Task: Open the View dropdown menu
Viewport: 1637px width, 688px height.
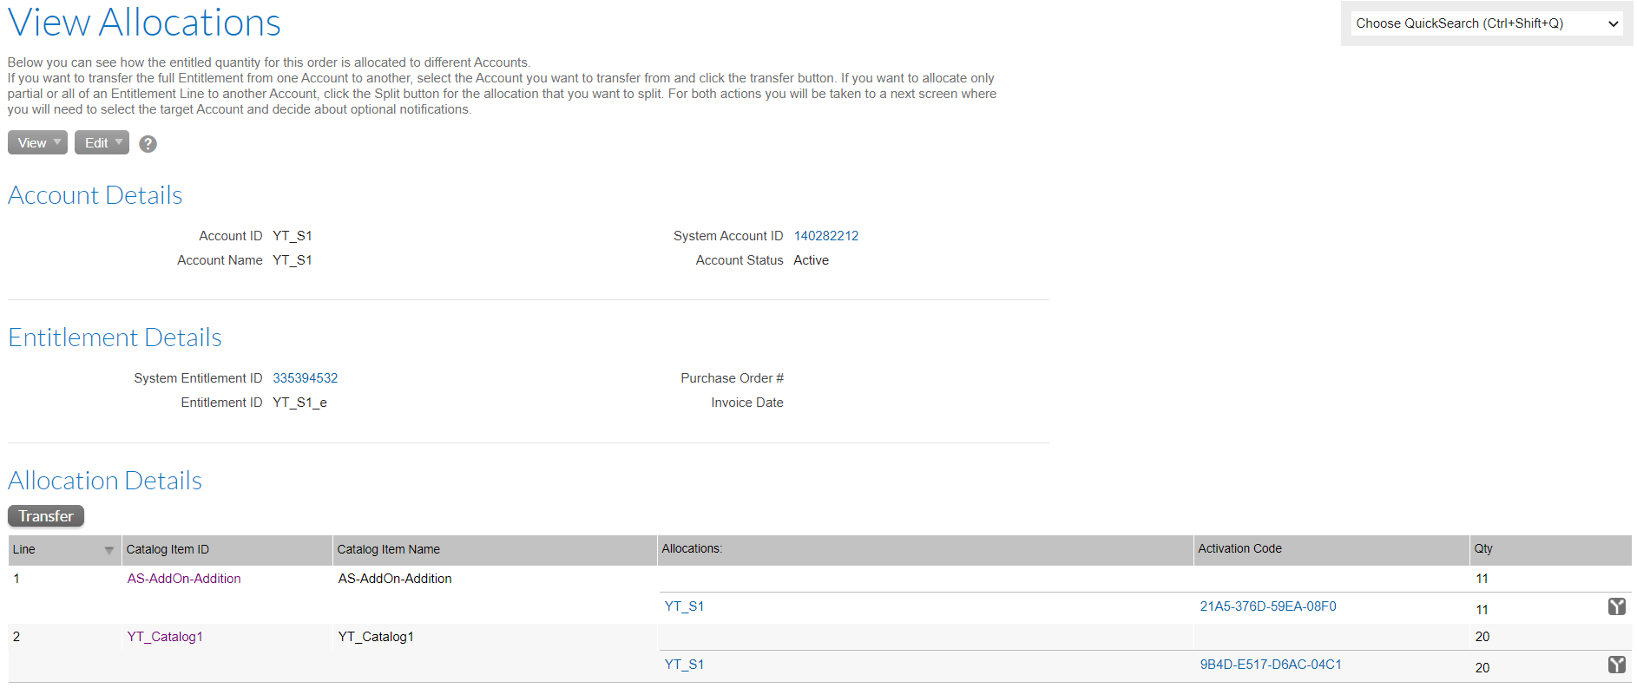Action: 37,142
